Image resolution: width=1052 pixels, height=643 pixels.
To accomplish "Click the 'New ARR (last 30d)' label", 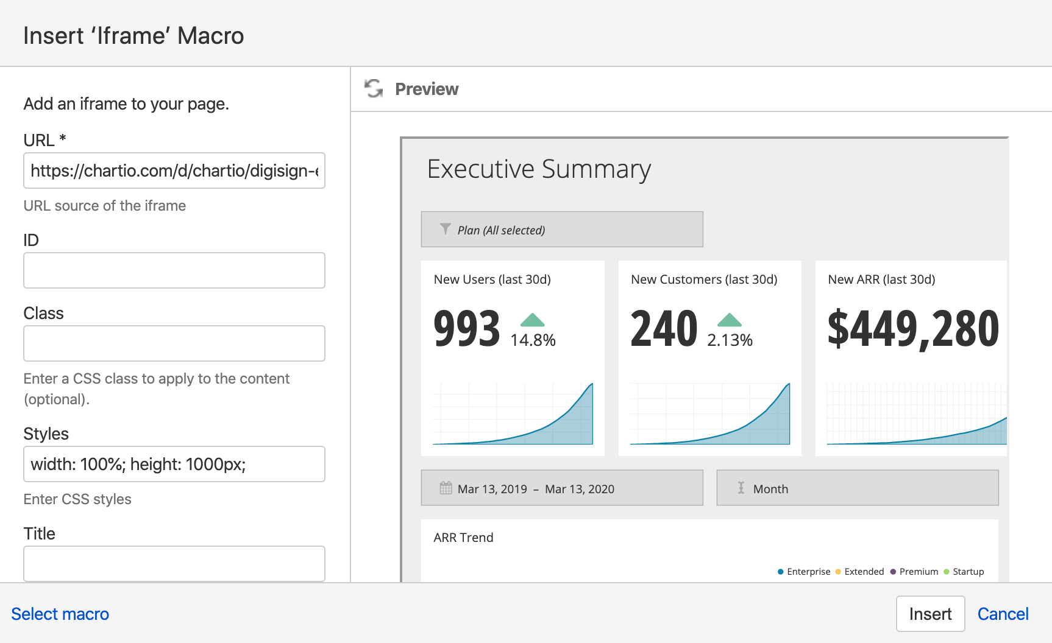I will [881, 279].
